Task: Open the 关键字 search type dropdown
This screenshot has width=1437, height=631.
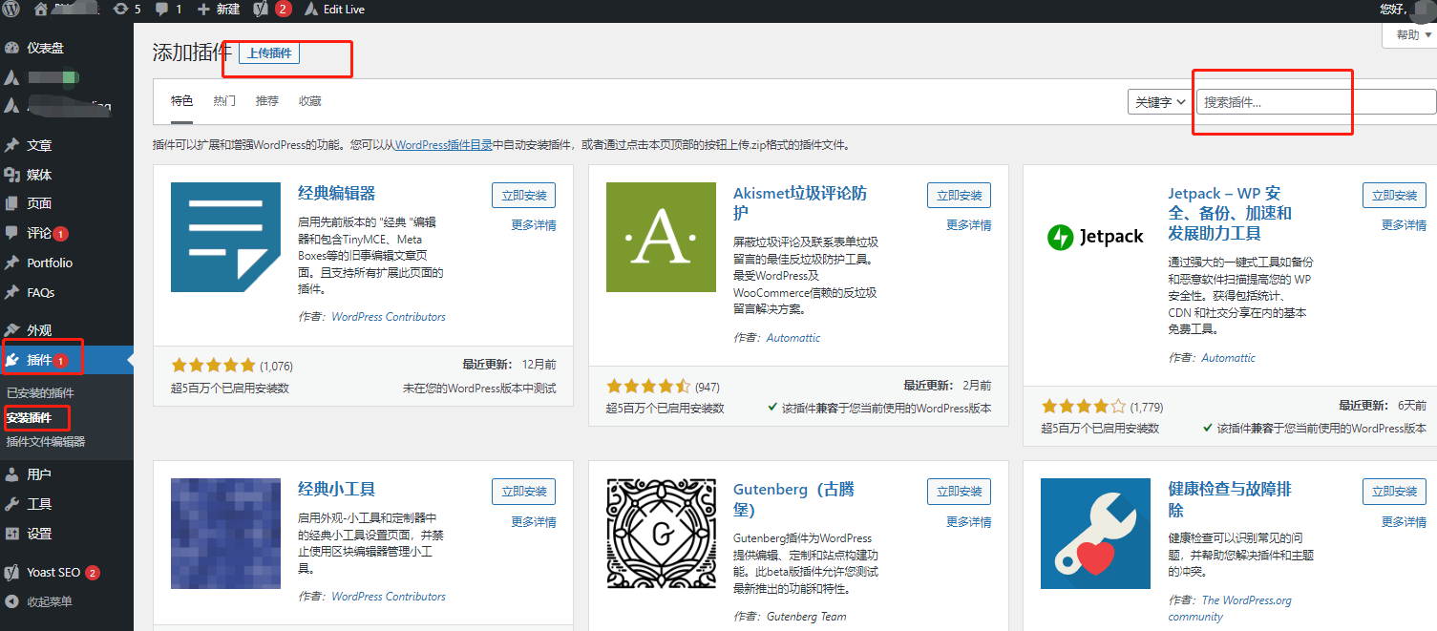Action: coord(1159,101)
